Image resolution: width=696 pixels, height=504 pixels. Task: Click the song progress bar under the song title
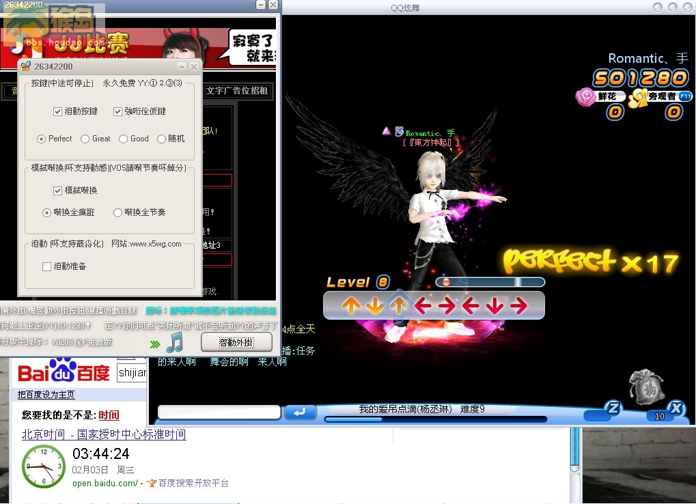click(x=436, y=419)
